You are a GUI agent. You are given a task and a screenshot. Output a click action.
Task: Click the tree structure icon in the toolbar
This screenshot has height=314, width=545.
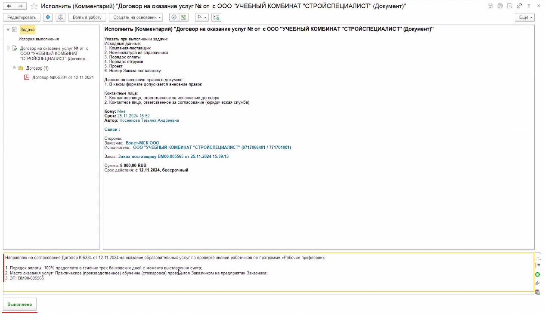click(x=216, y=17)
